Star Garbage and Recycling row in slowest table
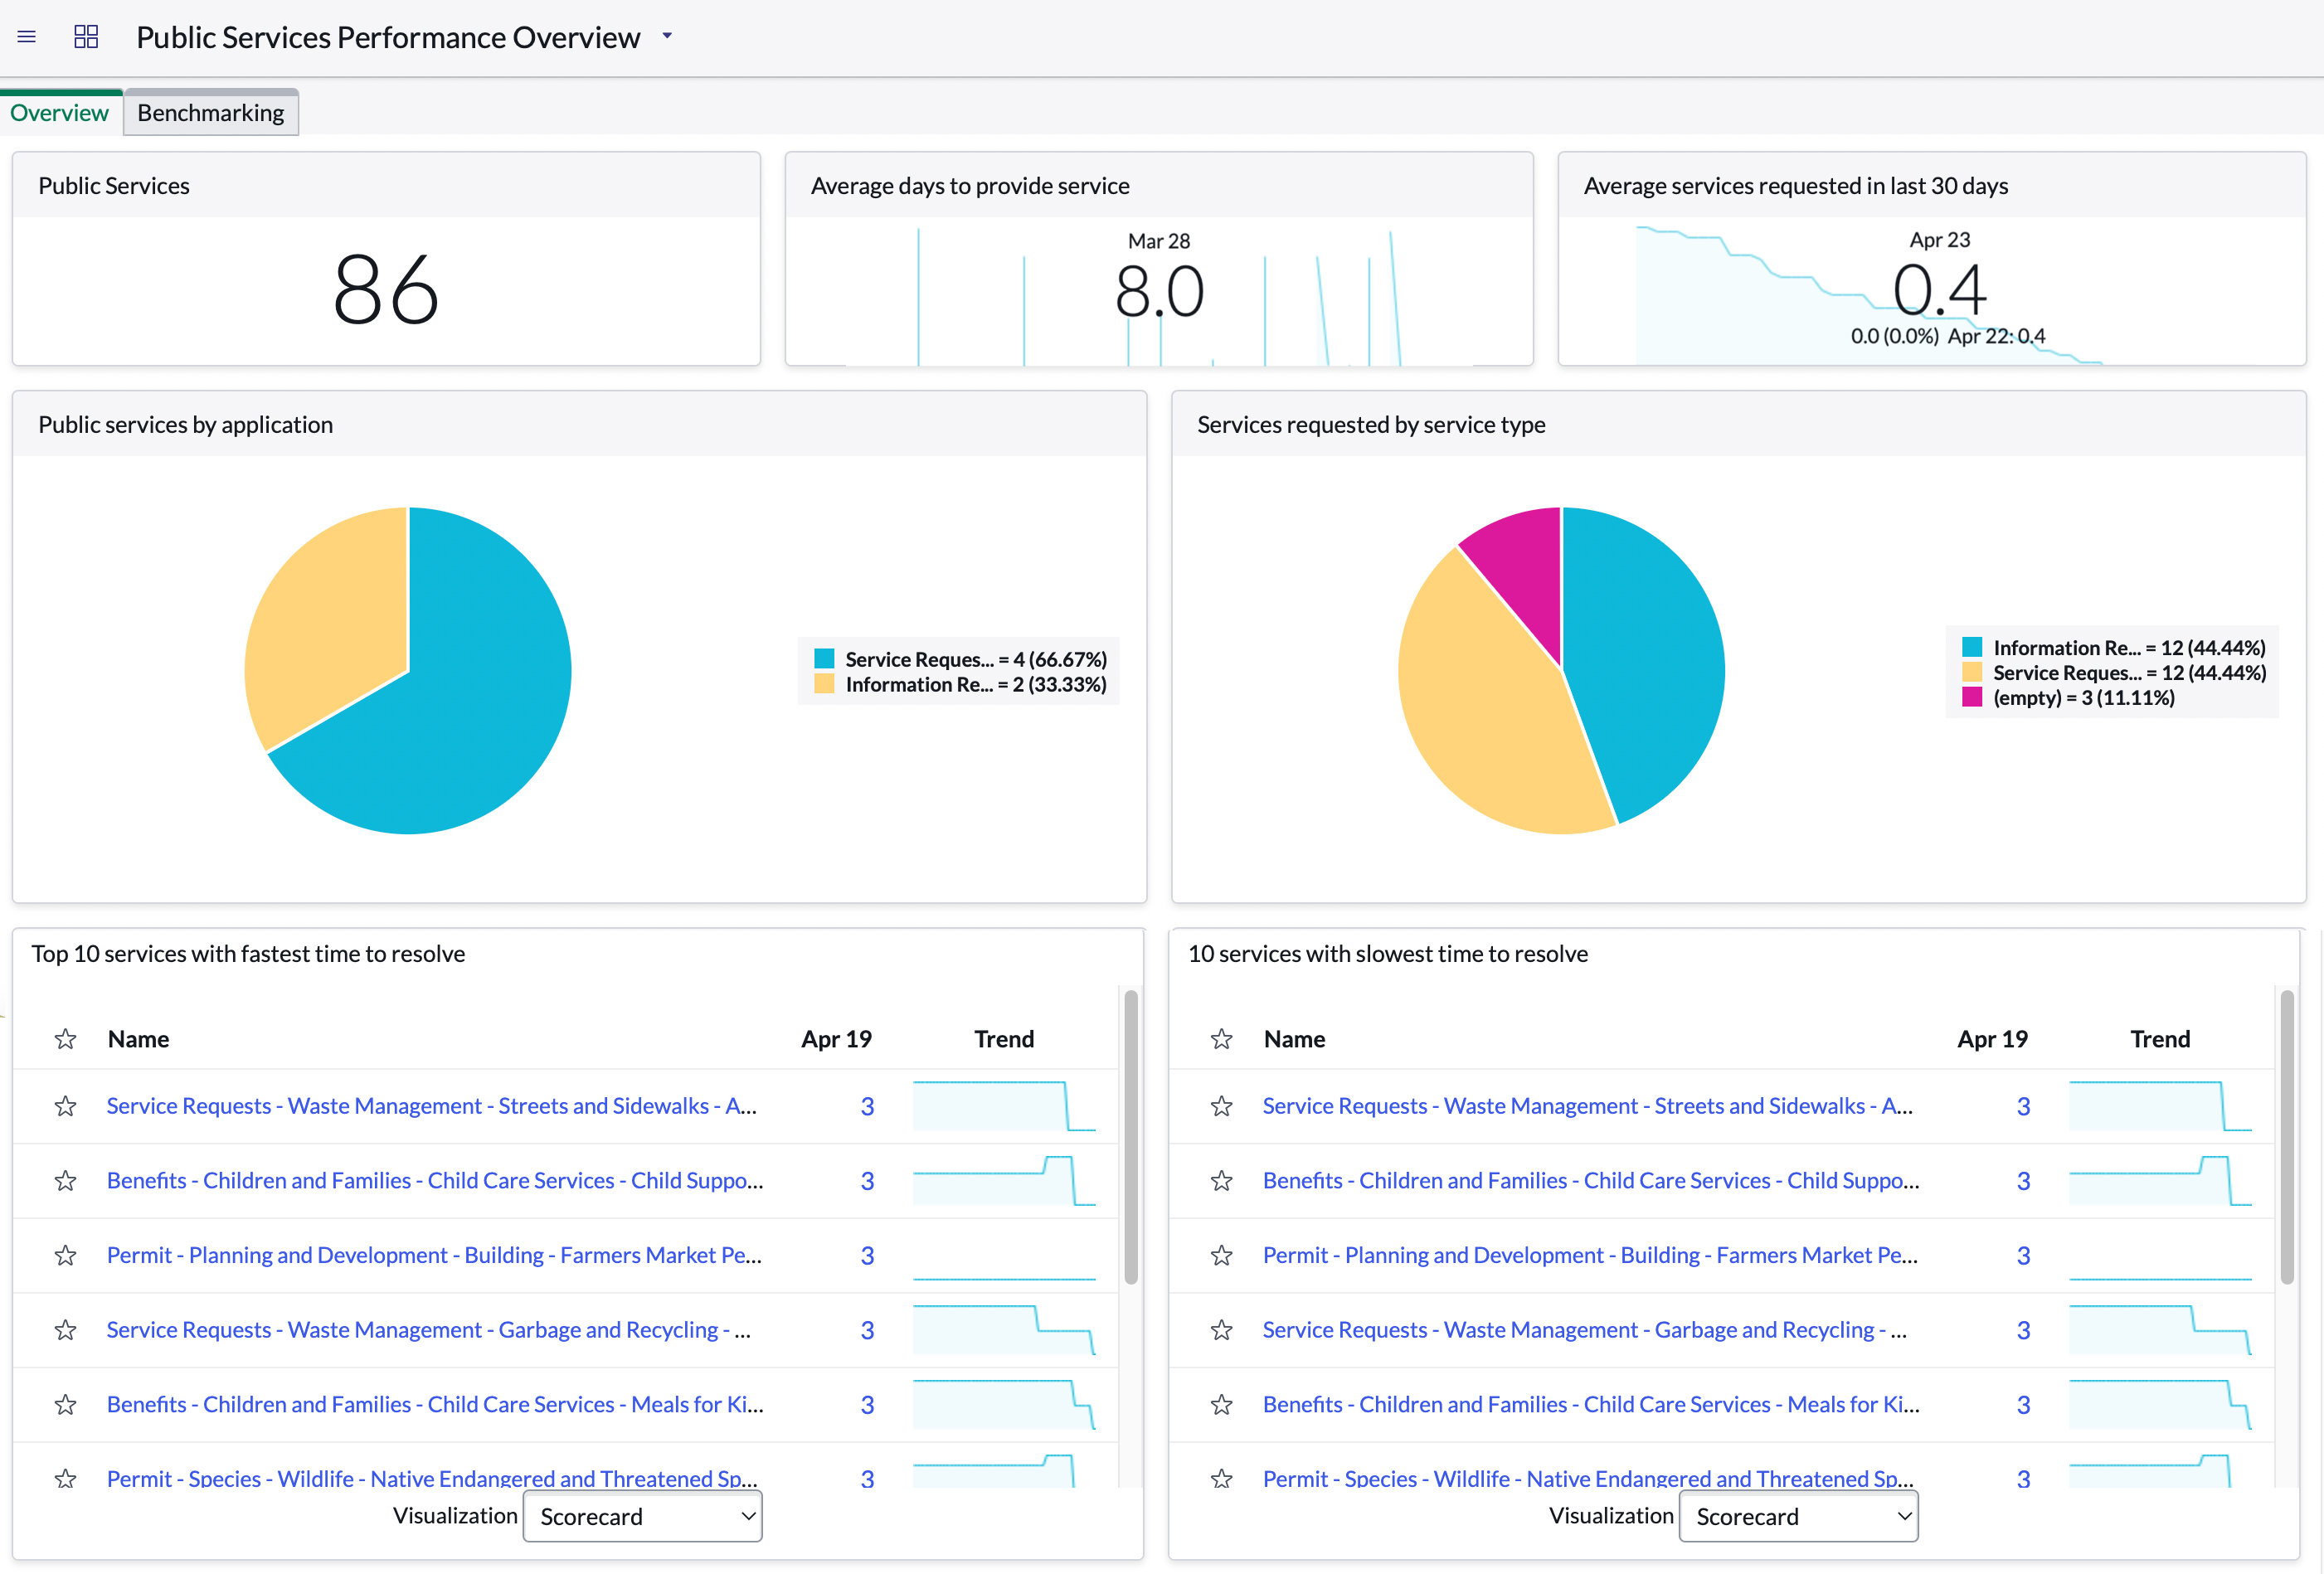This screenshot has height=1574, width=2324. click(x=1222, y=1330)
